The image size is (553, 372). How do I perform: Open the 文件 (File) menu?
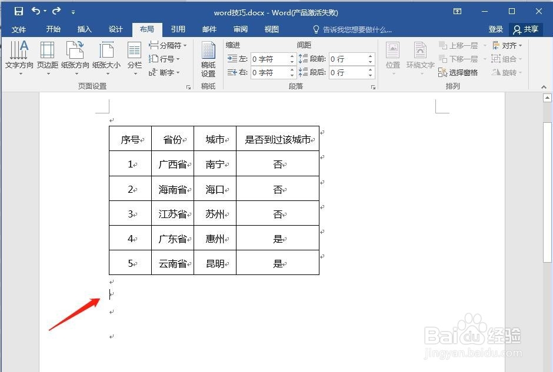pyautogui.click(x=19, y=29)
